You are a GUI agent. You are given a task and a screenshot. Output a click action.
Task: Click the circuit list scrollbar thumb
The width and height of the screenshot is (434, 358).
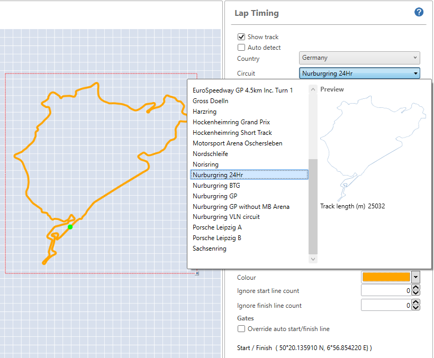pos(313,207)
